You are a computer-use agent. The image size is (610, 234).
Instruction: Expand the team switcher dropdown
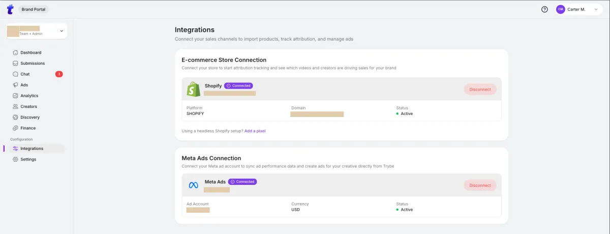pos(62,31)
